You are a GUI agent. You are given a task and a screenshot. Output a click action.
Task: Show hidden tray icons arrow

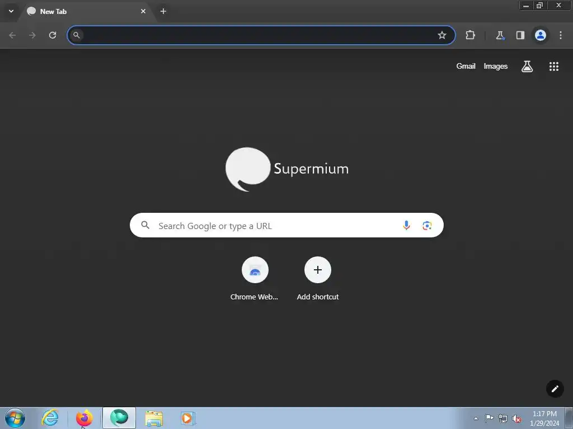point(476,418)
